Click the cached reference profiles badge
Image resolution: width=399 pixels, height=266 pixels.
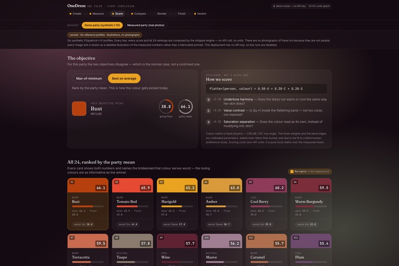(104, 35)
